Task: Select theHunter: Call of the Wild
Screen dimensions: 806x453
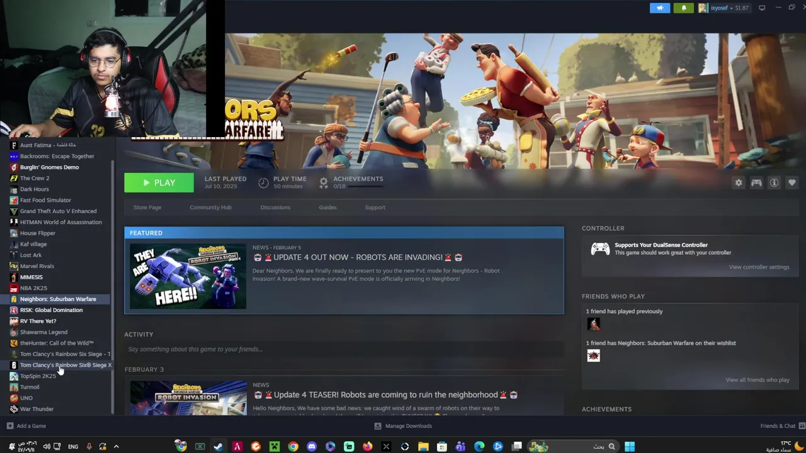Action: click(x=57, y=343)
